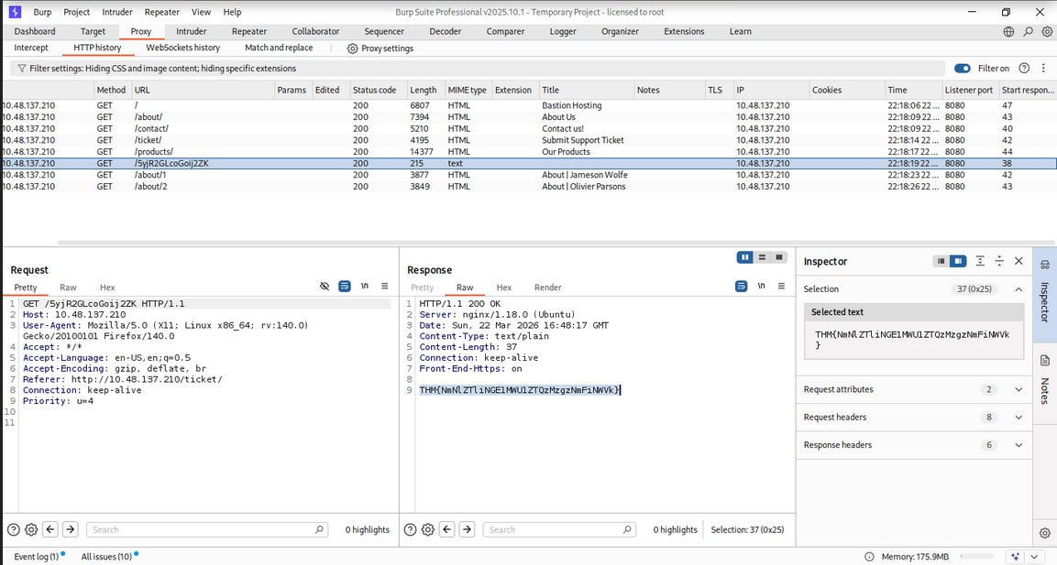Open the Project menu
1057x565 pixels.
[x=77, y=12]
